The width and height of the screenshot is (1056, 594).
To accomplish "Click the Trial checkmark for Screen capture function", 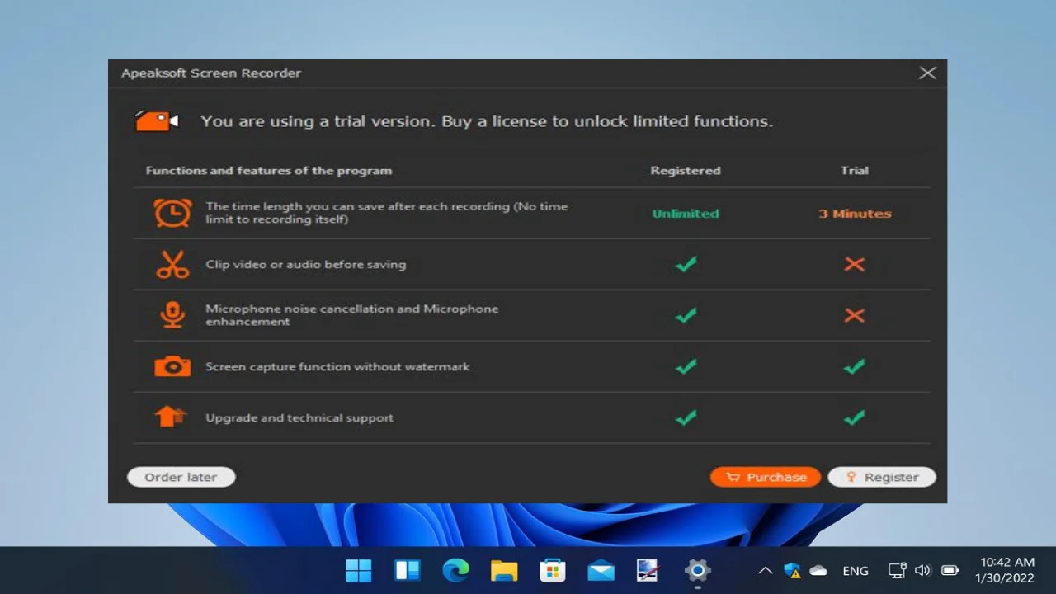I will [x=855, y=366].
